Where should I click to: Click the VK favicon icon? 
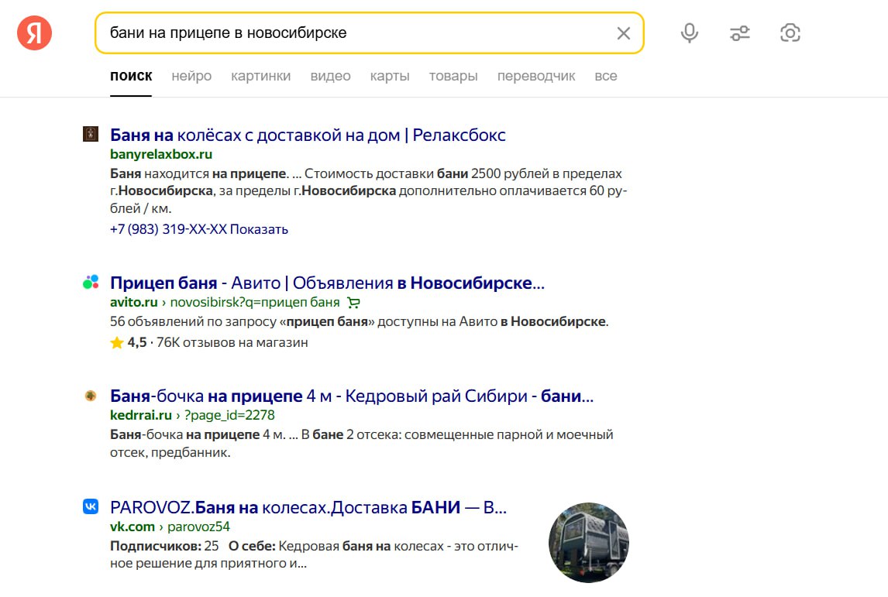[91, 506]
